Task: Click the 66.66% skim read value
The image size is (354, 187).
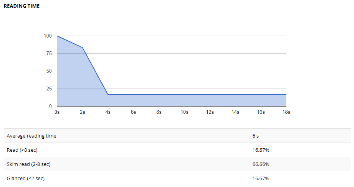Action: 261,164
